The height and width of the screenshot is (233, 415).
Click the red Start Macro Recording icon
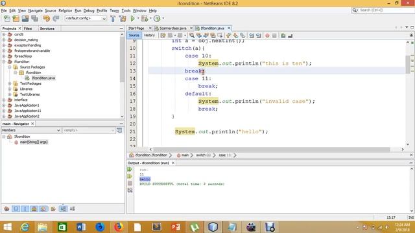[267, 36]
